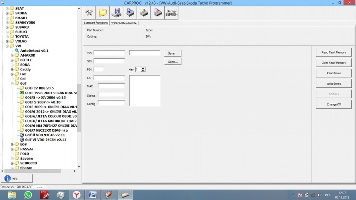The height and width of the screenshot is (200, 356).
Task: Click the Config input field
Action: [111, 103]
